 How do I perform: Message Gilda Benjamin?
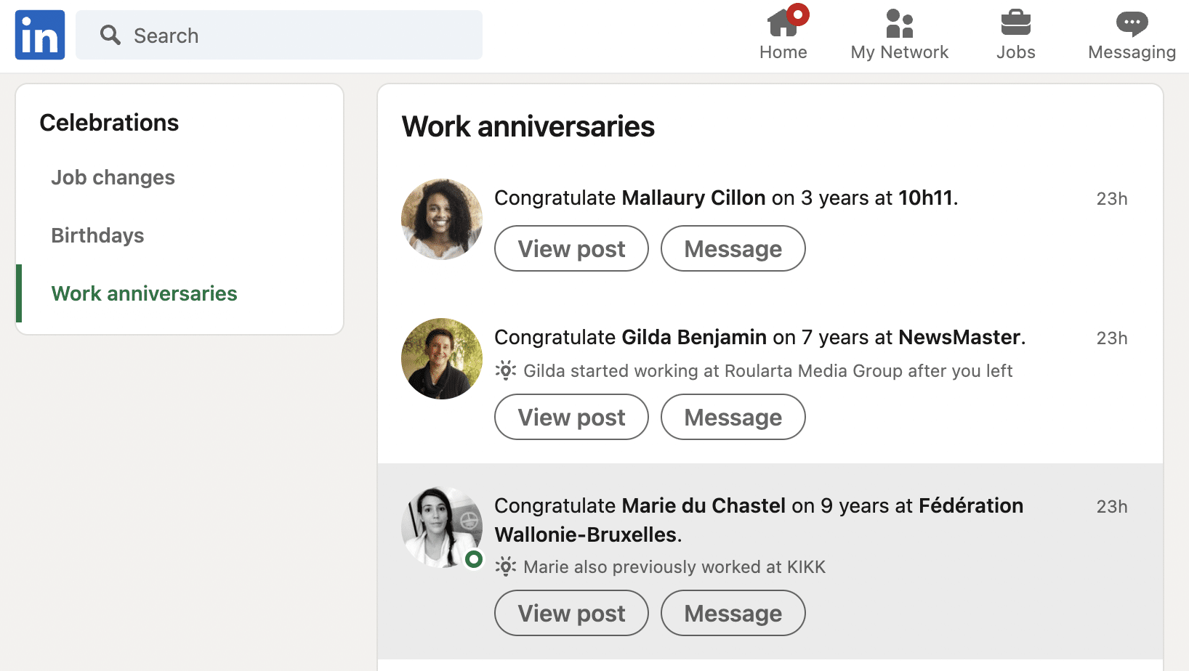(x=733, y=417)
